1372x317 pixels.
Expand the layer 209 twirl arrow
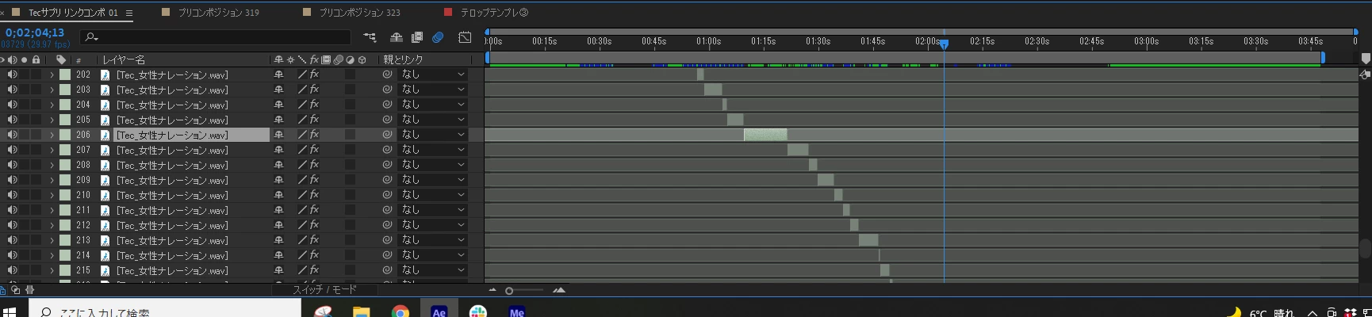(x=52, y=180)
